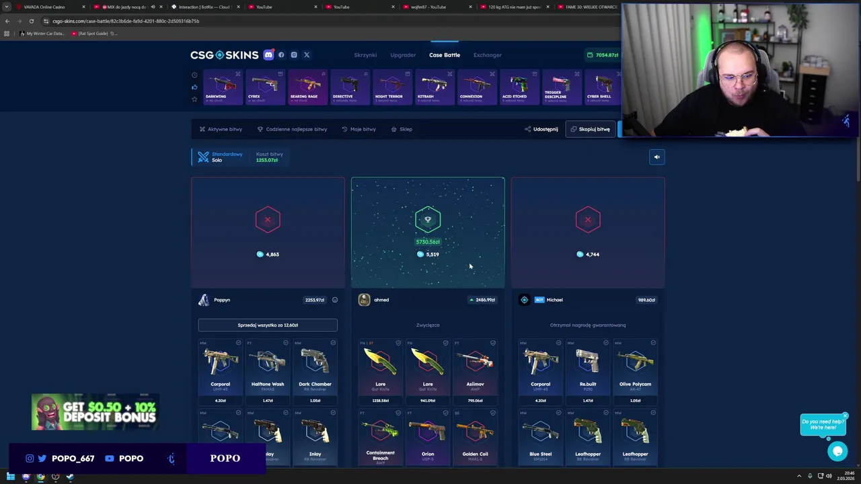Click the CSGO-Skins logo
The height and width of the screenshot is (484, 861).
tap(224, 55)
